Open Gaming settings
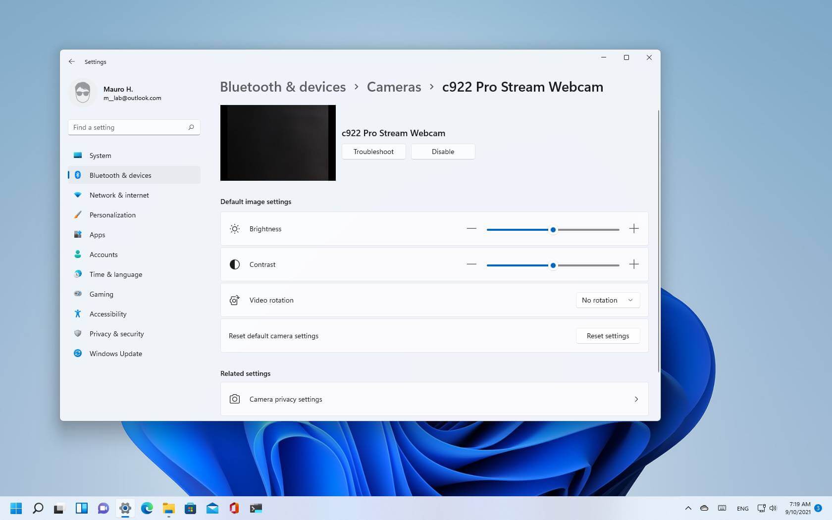 (101, 294)
